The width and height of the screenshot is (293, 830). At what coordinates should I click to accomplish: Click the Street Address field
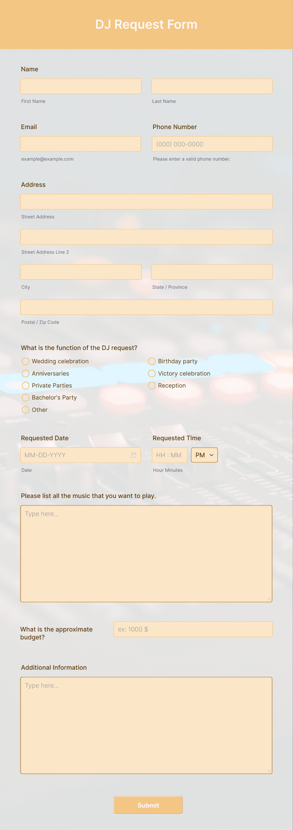coord(146,201)
